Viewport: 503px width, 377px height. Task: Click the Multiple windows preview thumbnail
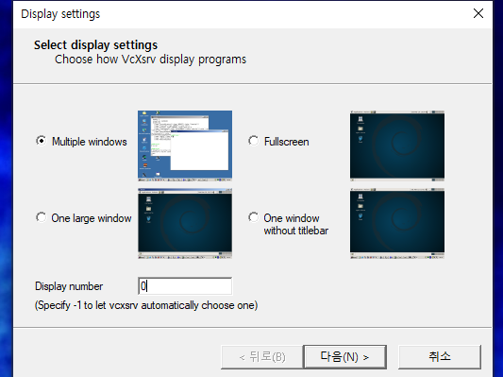tap(185, 146)
